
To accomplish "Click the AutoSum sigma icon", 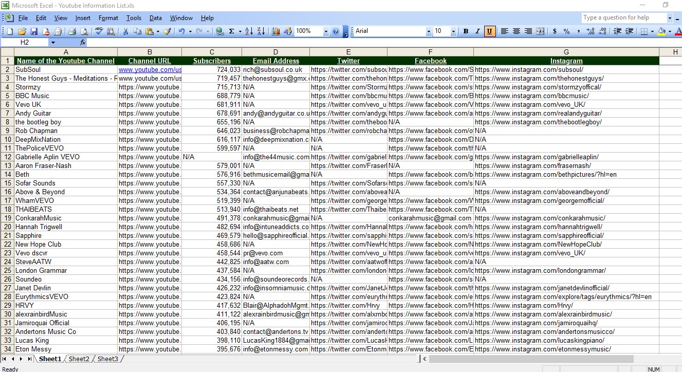I will [x=232, y=31].
